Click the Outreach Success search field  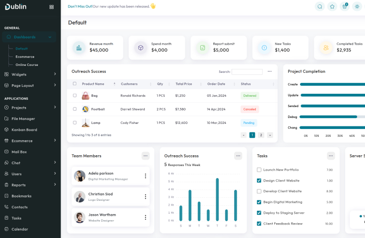pos(247,72)
